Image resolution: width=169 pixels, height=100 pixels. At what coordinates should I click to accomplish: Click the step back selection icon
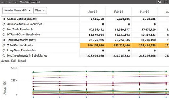3,2
